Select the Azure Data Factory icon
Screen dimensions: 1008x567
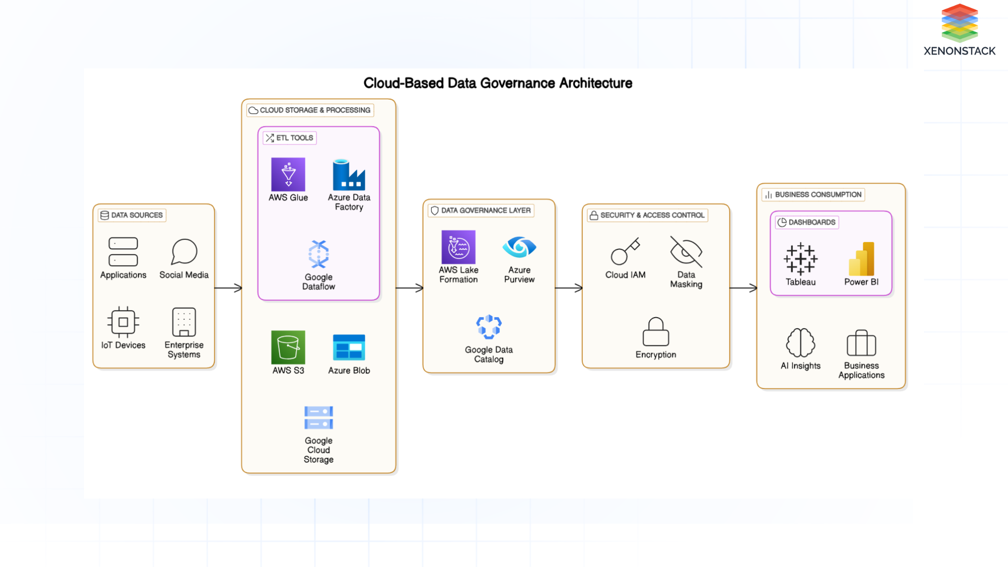tap(349, 174)
